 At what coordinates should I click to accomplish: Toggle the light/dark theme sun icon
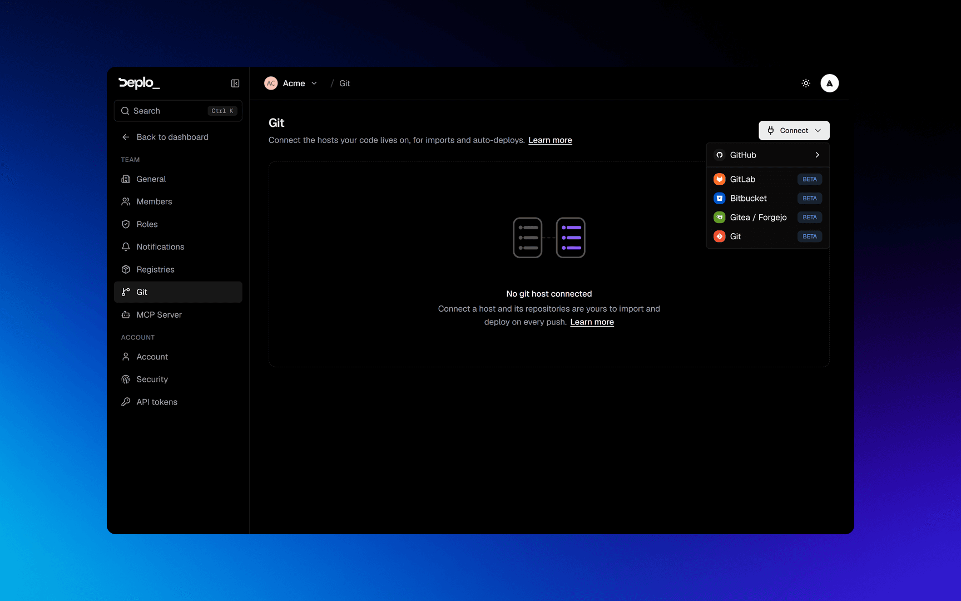[x=806, y=83]
